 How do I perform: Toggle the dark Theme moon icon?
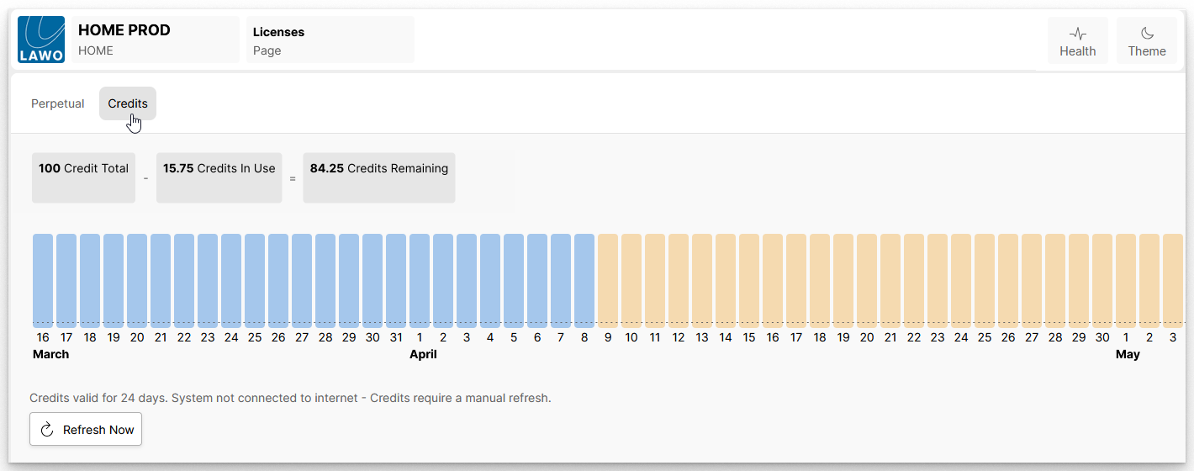1147,34
